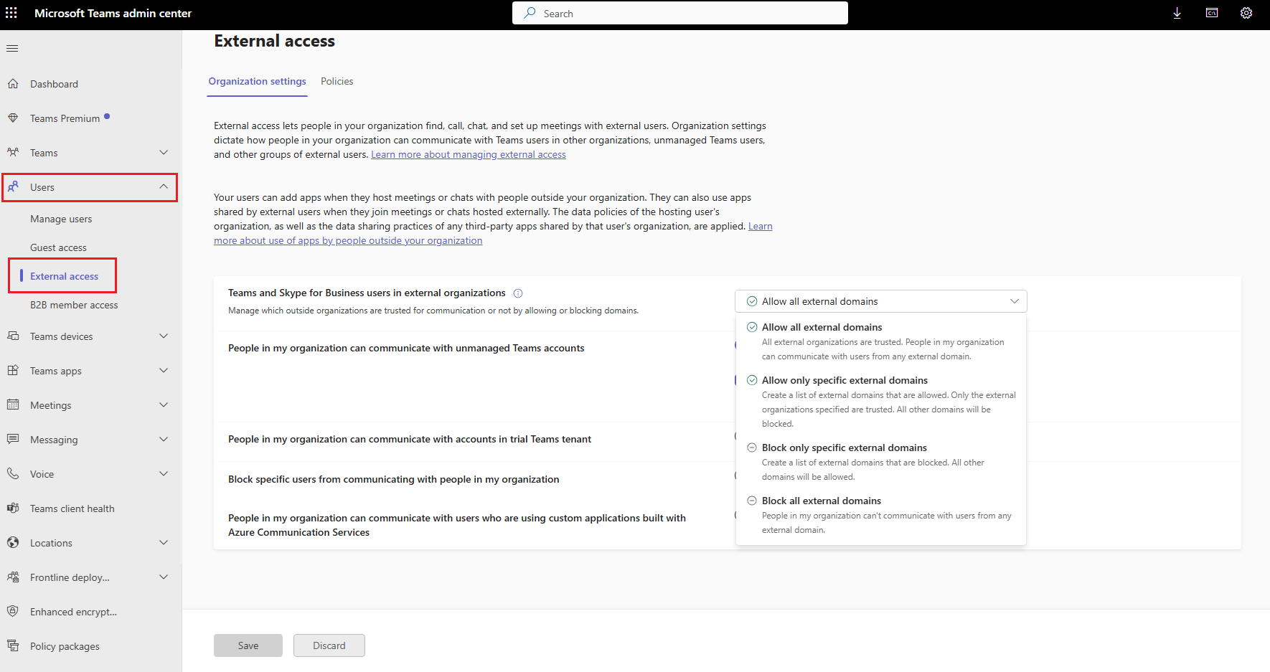Select the Block all external domains option

[821, 500]
